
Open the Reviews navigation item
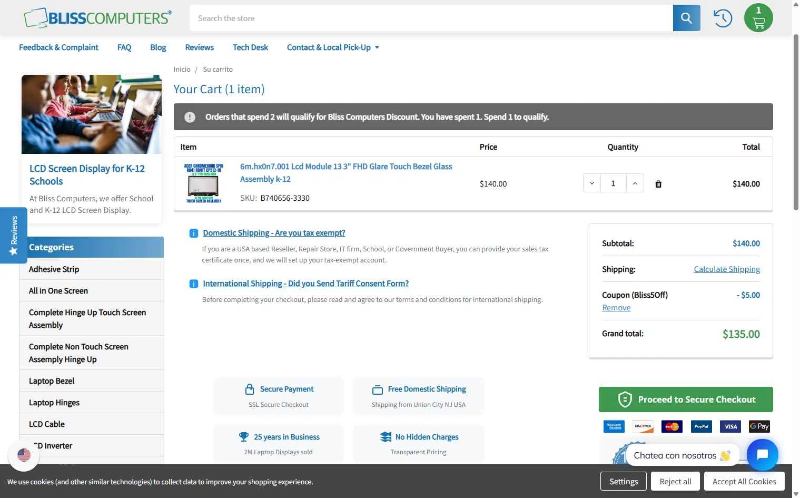point(199,47)
